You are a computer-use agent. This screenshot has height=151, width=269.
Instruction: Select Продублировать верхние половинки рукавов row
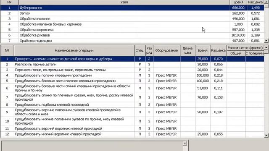[132, 112]
